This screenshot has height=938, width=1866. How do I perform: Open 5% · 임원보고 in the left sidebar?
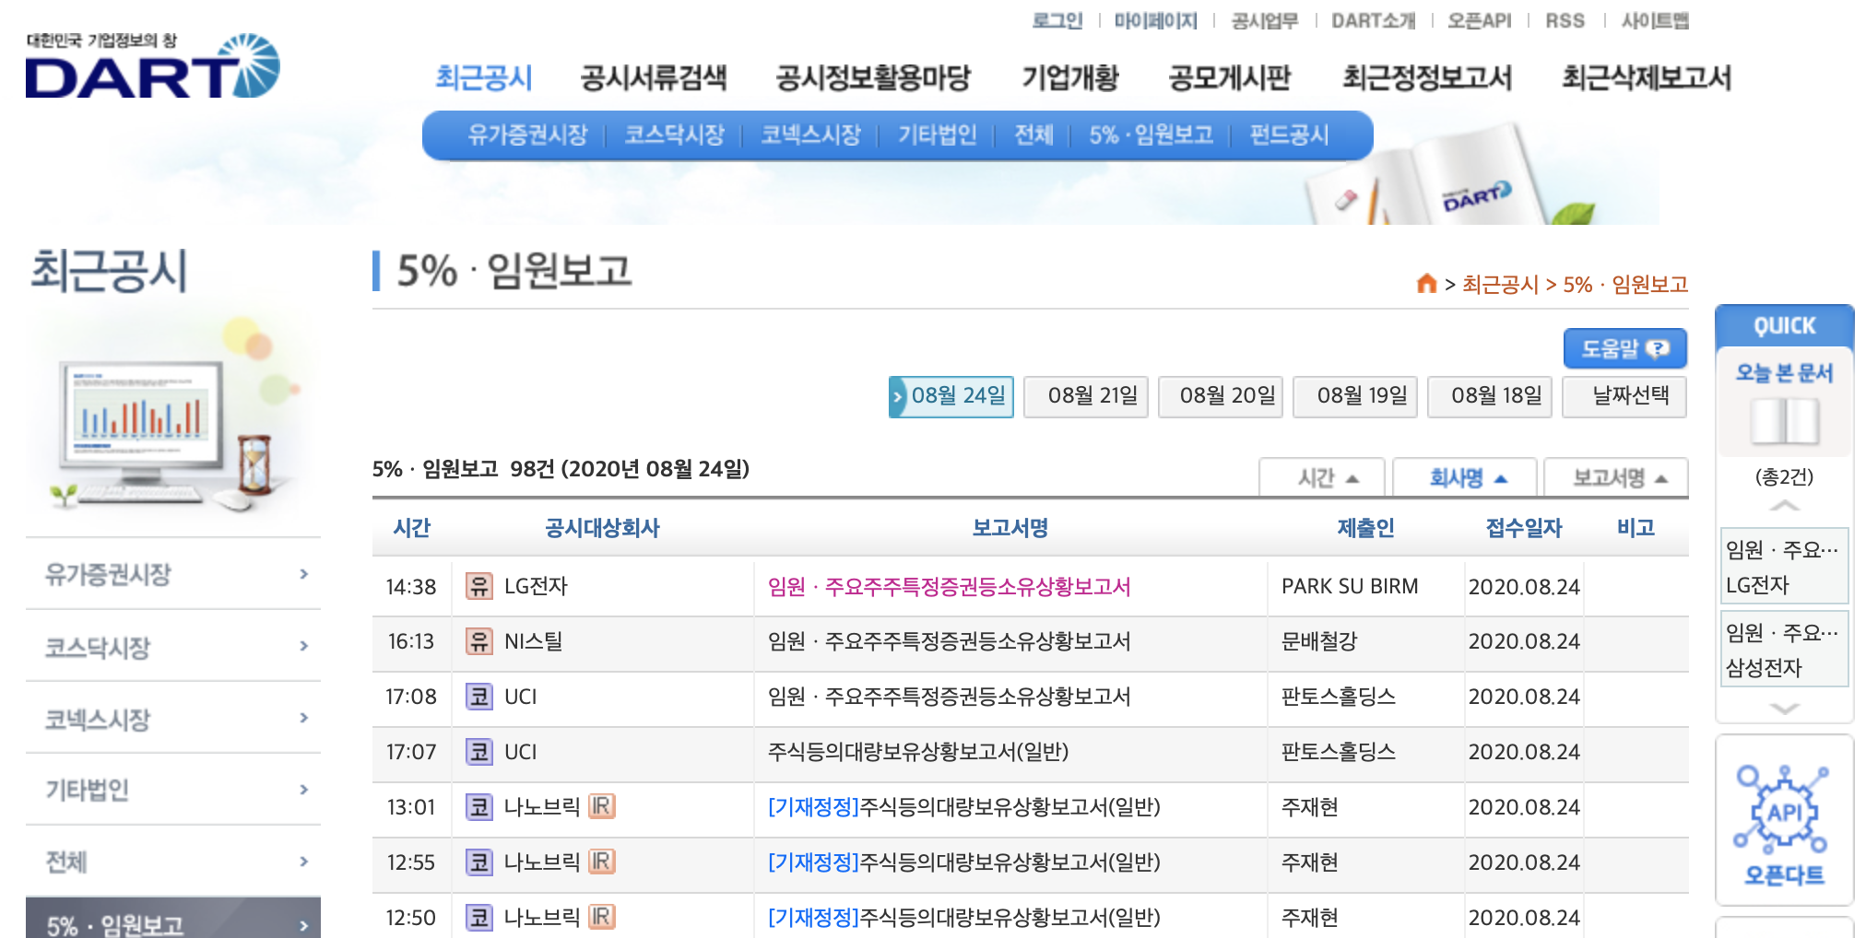coord(173,919)
